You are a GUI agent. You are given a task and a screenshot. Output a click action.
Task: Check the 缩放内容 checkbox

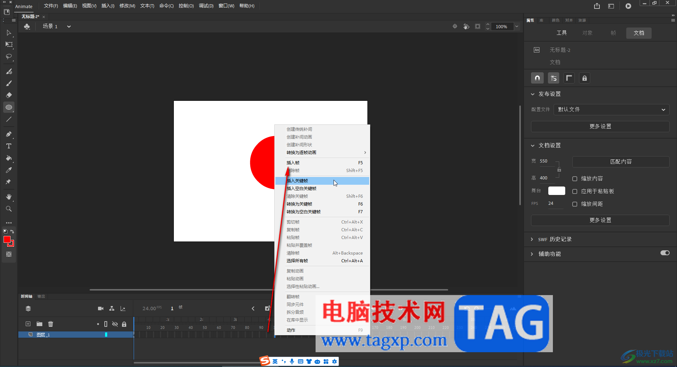pyautogui.click(x=575, y=179)
